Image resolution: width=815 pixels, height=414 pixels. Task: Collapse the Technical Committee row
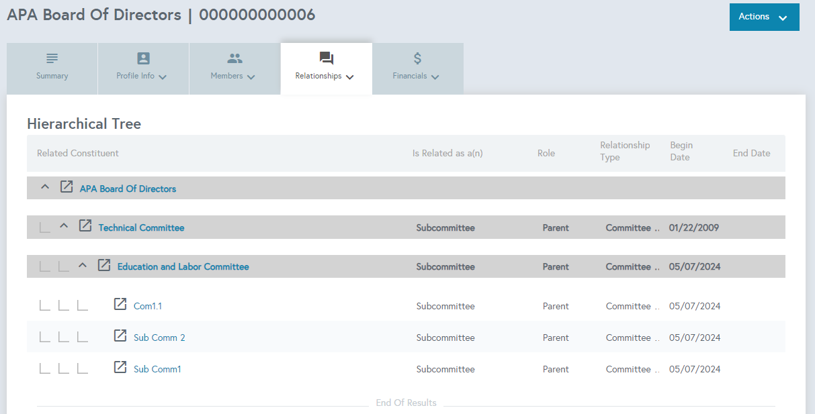click(x=64, y=226)
